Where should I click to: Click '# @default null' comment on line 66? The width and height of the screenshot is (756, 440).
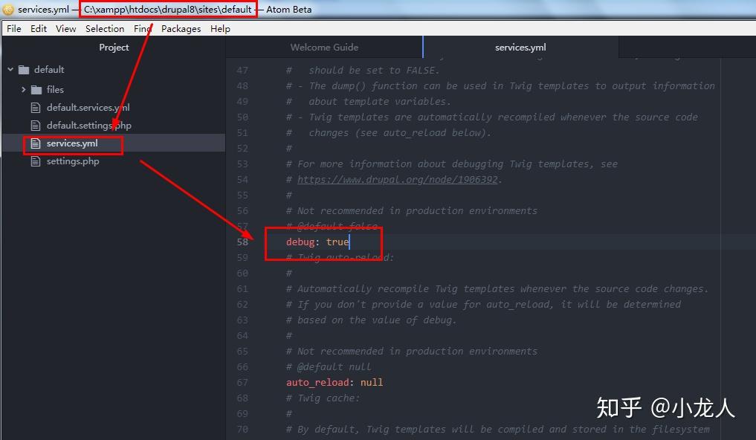click(x=329, y=366)
